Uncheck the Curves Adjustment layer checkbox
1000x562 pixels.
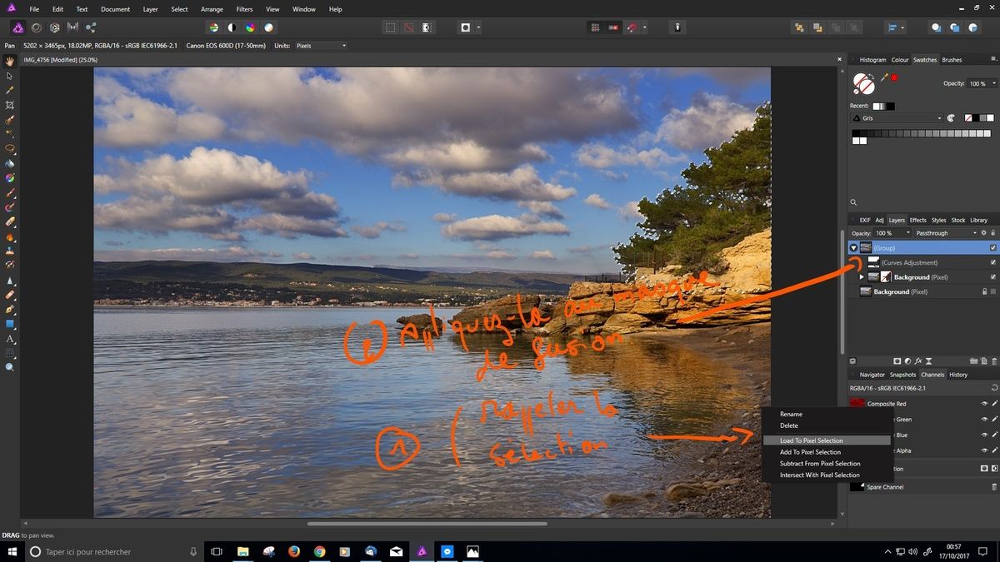tap(992, 262)
